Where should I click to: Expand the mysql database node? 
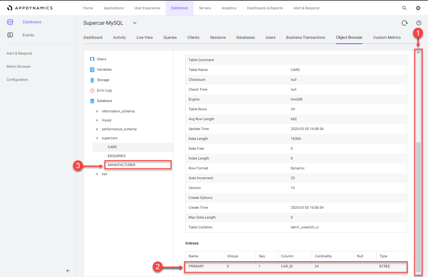(x=97, y=120)
